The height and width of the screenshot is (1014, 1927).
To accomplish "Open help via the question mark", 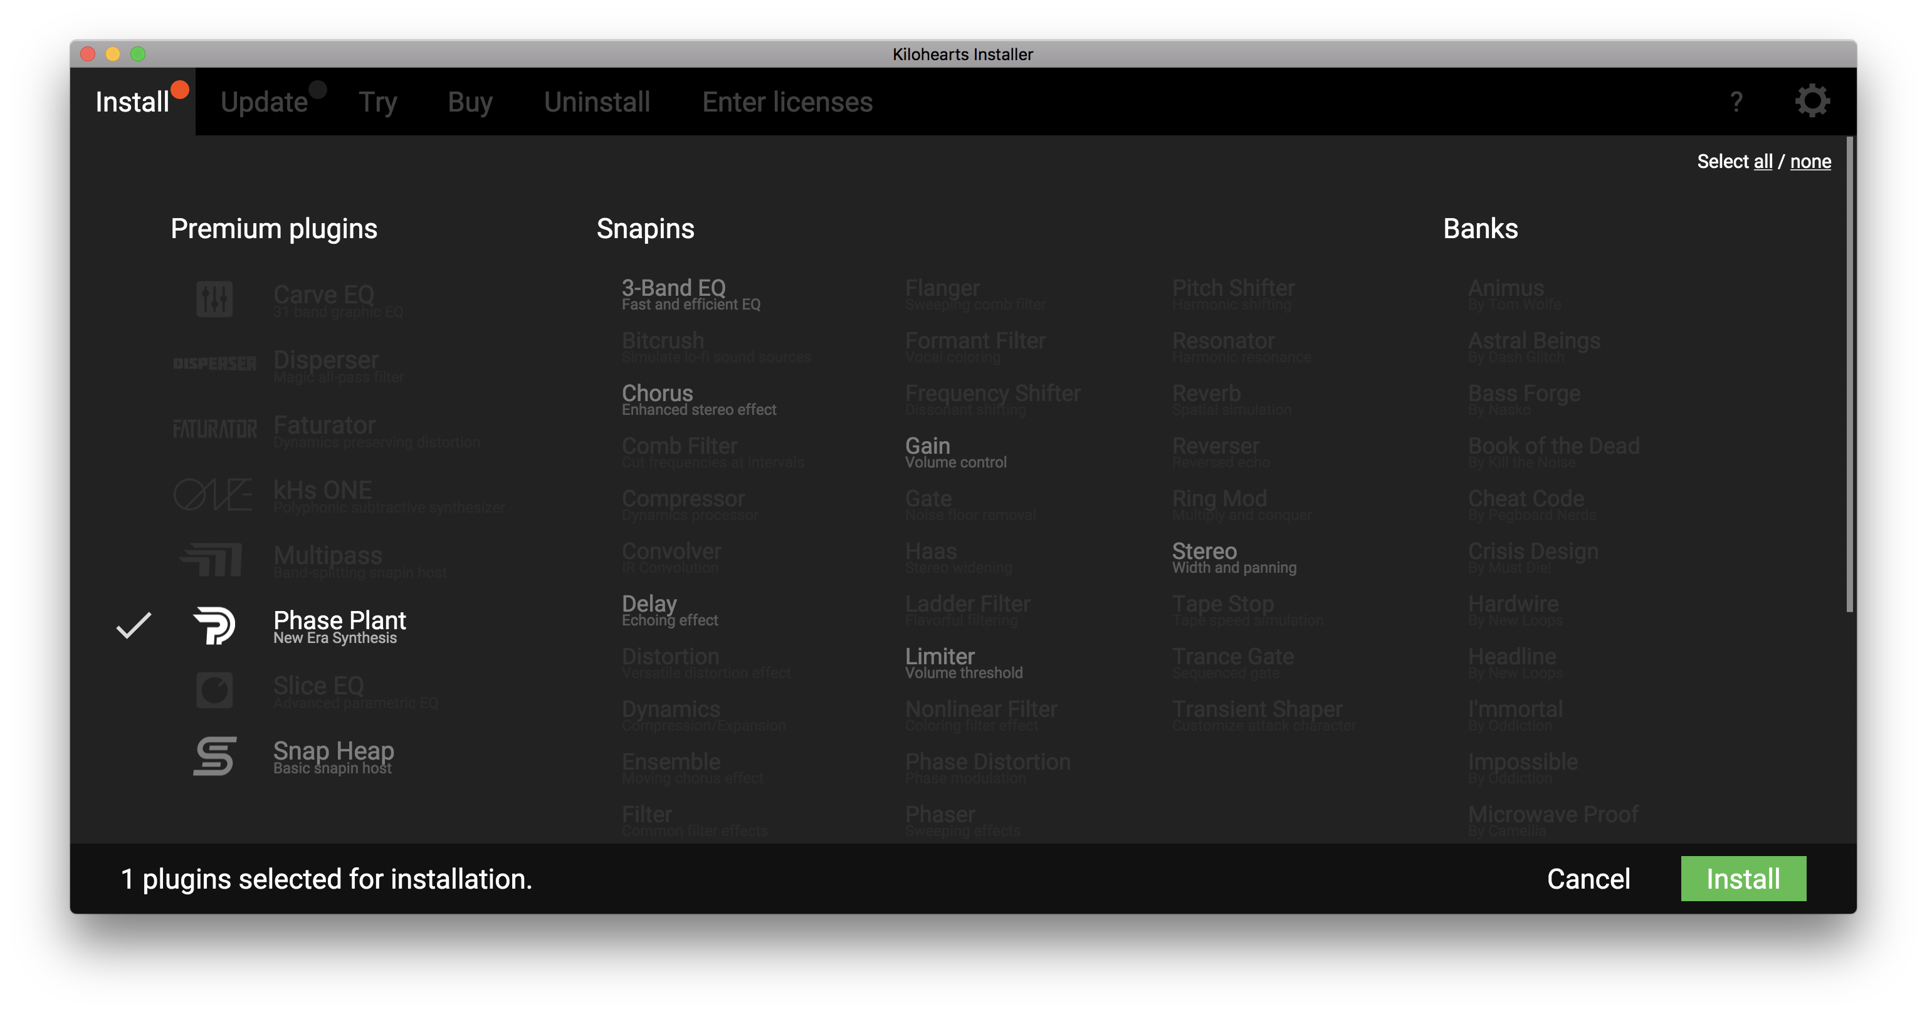I will point(1736,102).
